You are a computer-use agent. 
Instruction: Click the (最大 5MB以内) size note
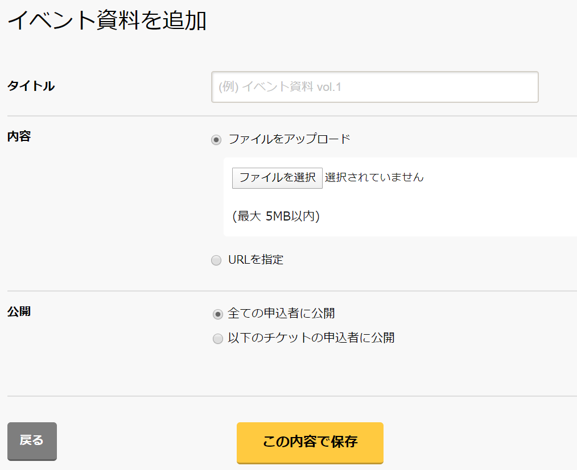pos(276,216)
